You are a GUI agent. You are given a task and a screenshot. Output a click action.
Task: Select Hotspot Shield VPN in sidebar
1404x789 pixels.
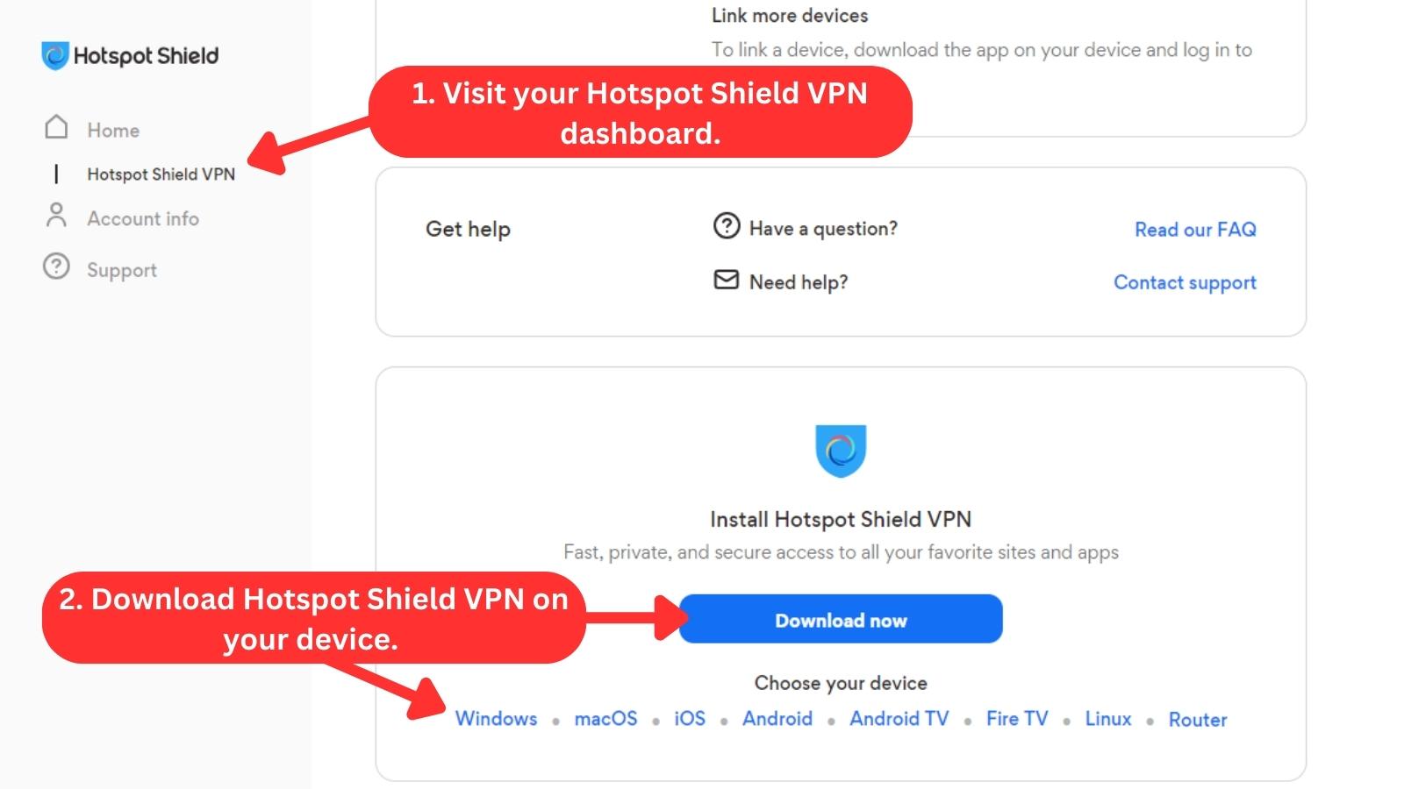click(161, 174)
